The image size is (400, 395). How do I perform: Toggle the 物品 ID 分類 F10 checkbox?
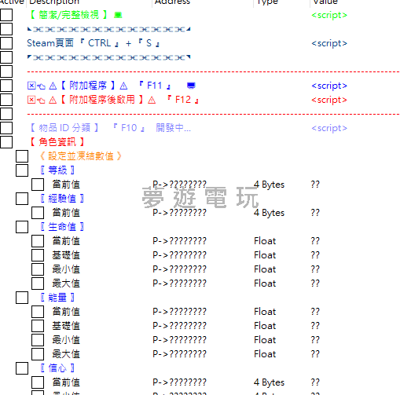click(6, 128)
